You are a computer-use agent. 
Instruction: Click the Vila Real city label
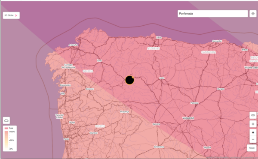93,133
